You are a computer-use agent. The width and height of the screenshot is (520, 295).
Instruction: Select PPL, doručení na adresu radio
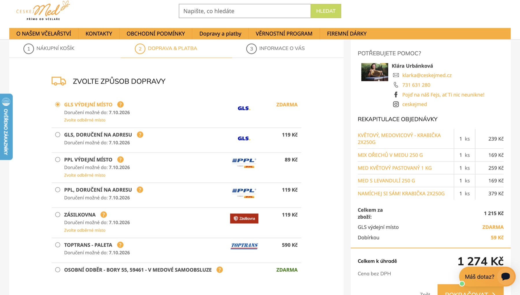tap(58, 190)
